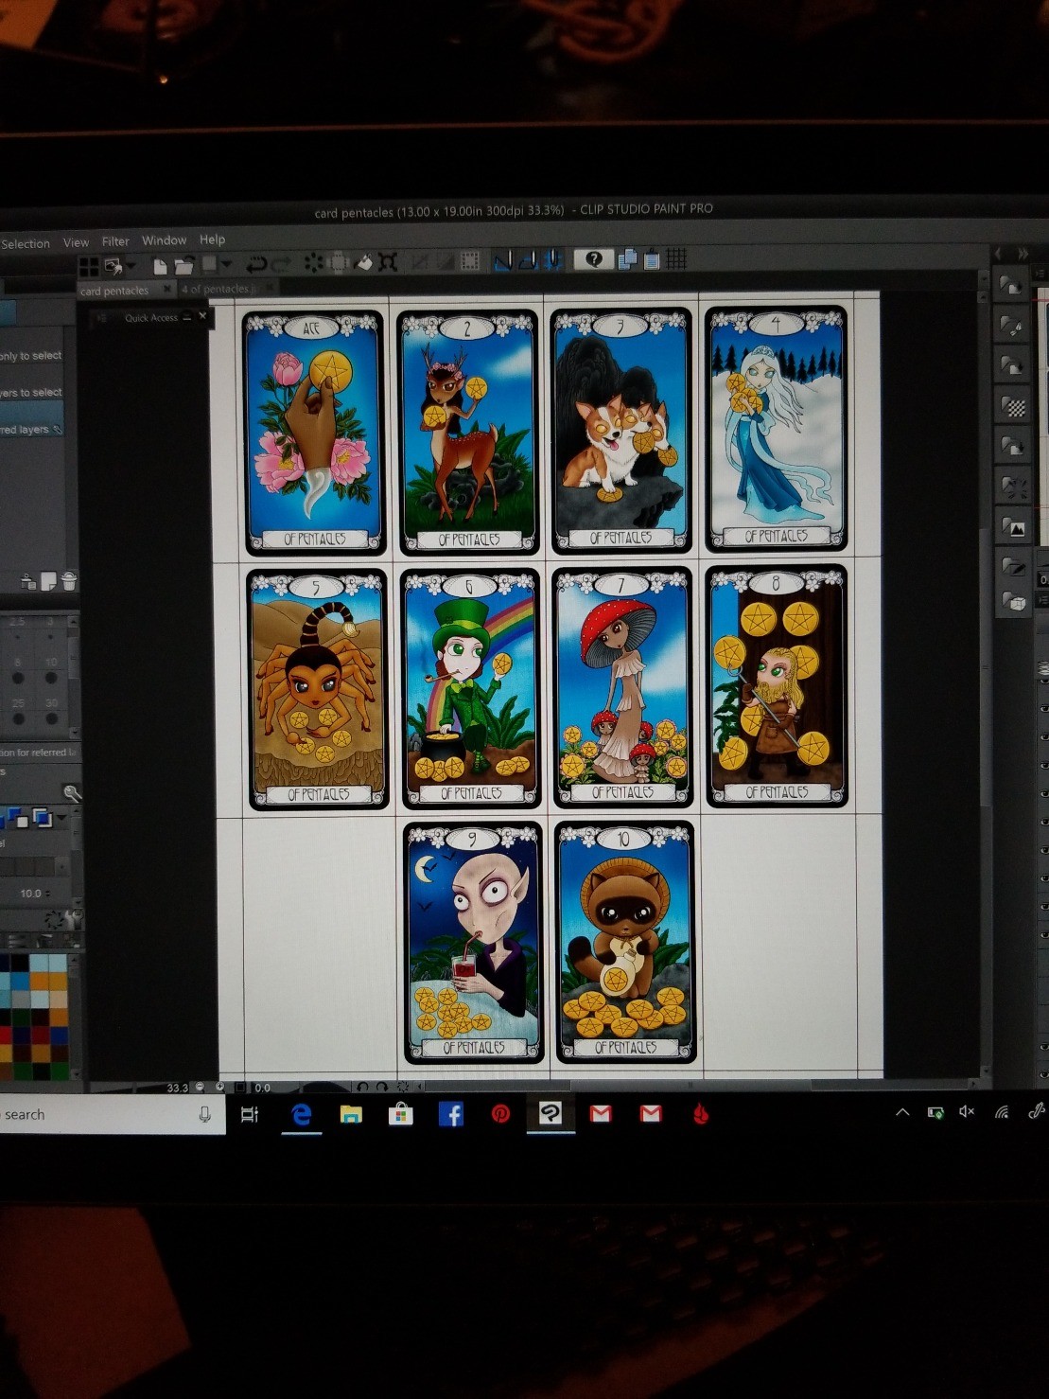This screenshot has width=1049, height=1399.
Task: Click the Save icon in command bar
Action: click(209, 264)
